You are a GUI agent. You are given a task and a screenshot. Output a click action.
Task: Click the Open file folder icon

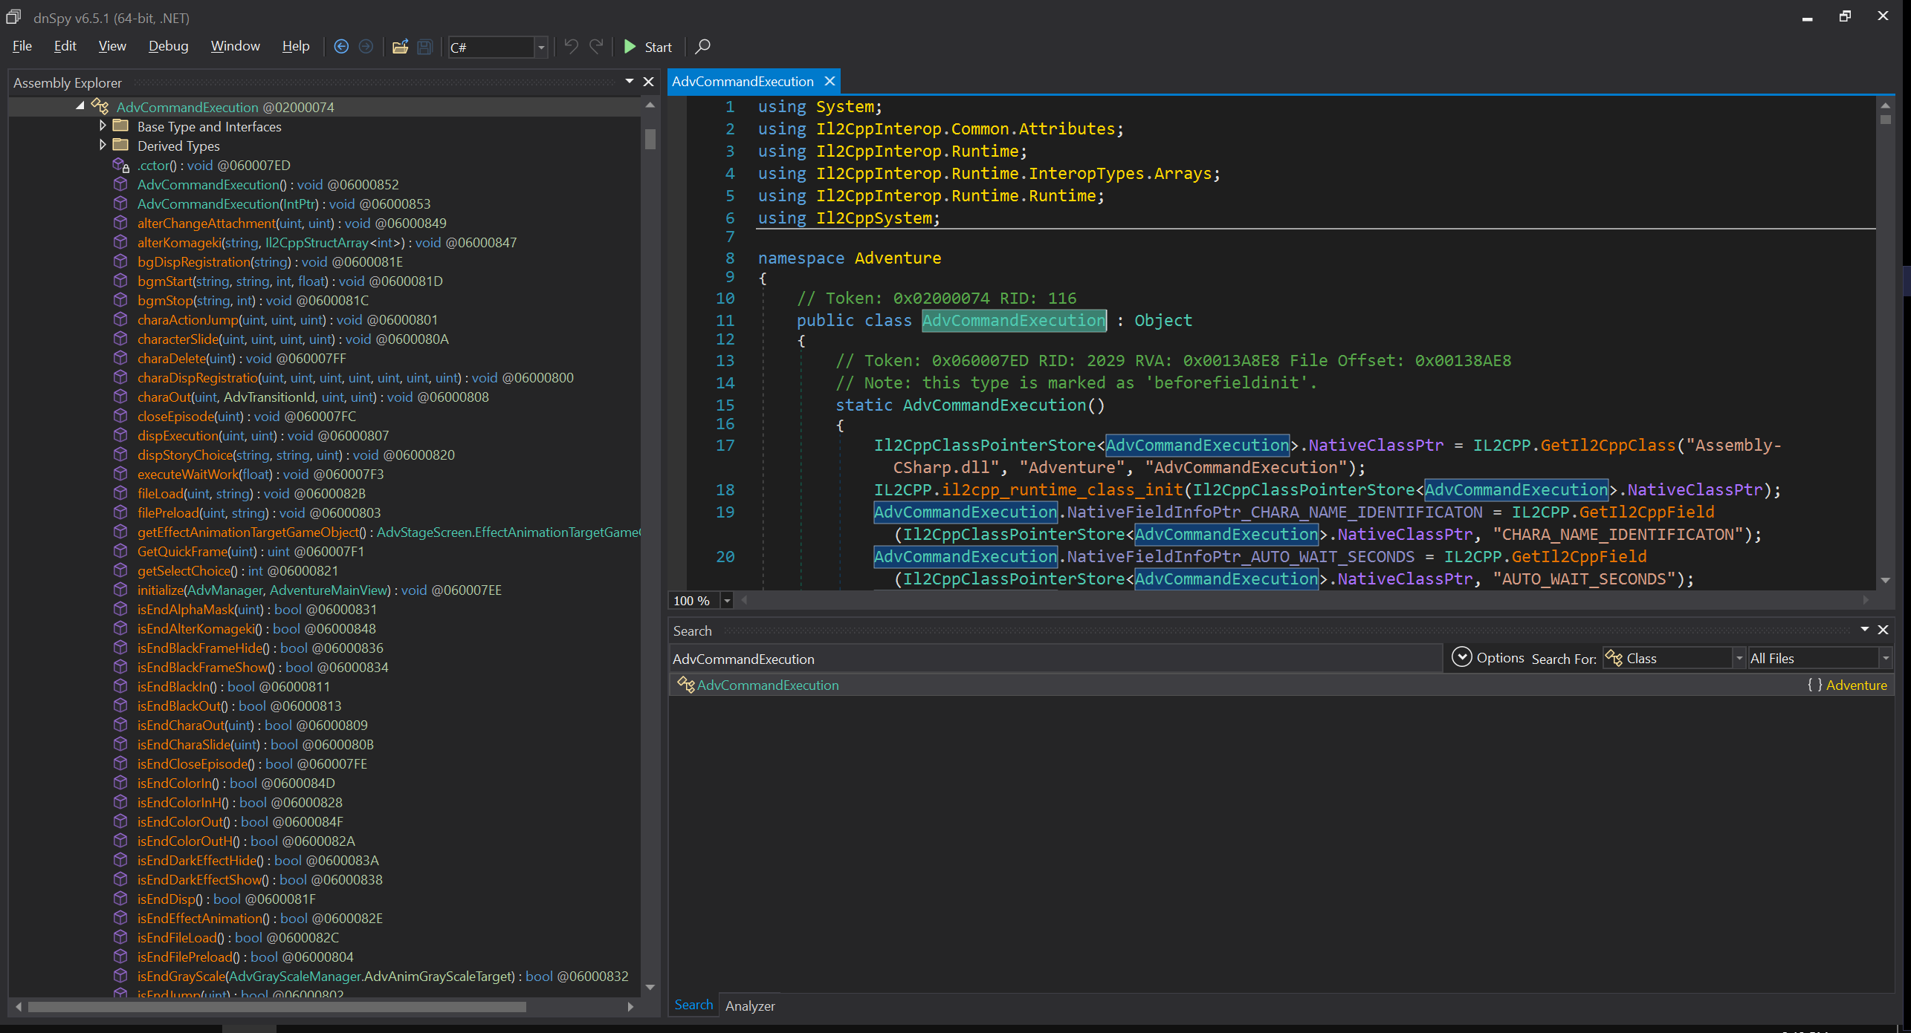400,47
